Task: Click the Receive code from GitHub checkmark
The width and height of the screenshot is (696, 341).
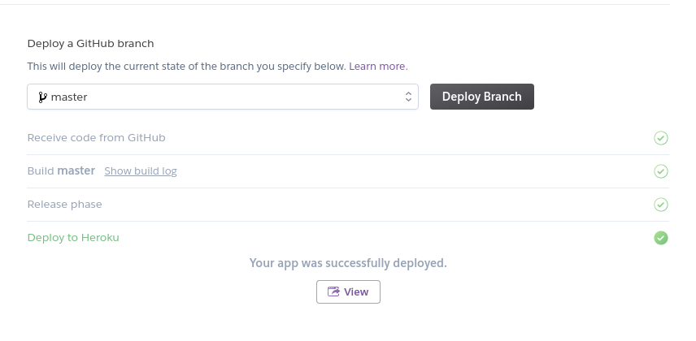Action: (x=660, y=138)
